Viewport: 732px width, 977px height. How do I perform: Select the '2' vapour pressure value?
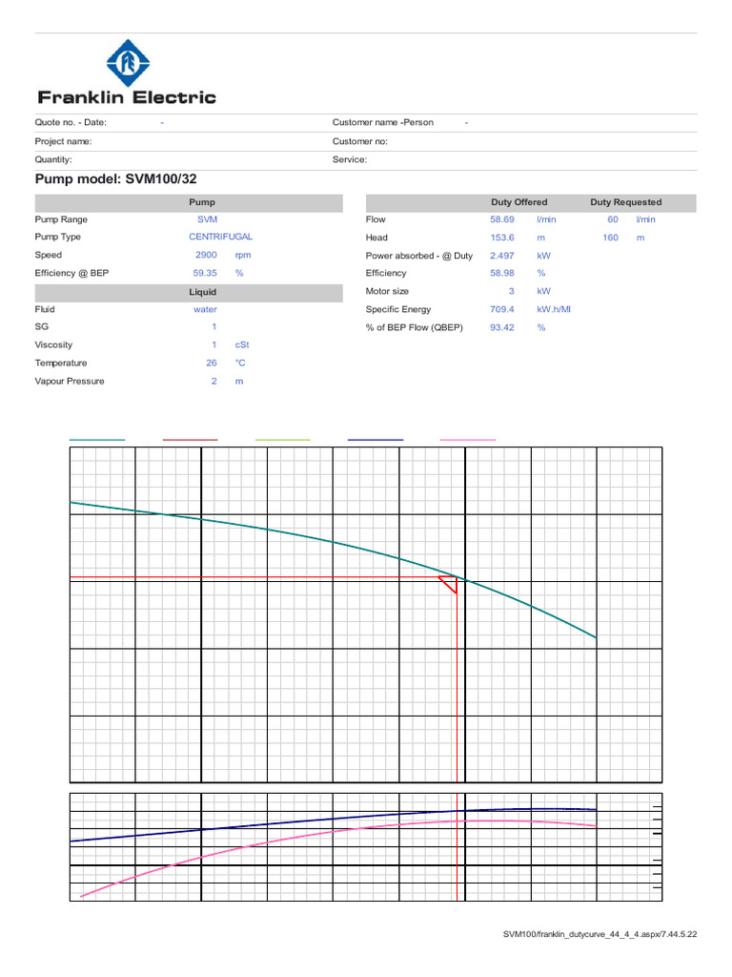pos(214,381)
